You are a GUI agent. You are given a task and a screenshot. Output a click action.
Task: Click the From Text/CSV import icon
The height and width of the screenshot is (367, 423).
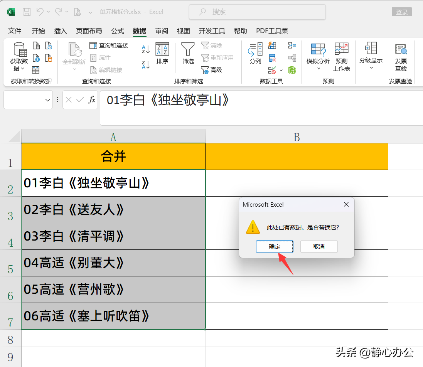[36, 45]
